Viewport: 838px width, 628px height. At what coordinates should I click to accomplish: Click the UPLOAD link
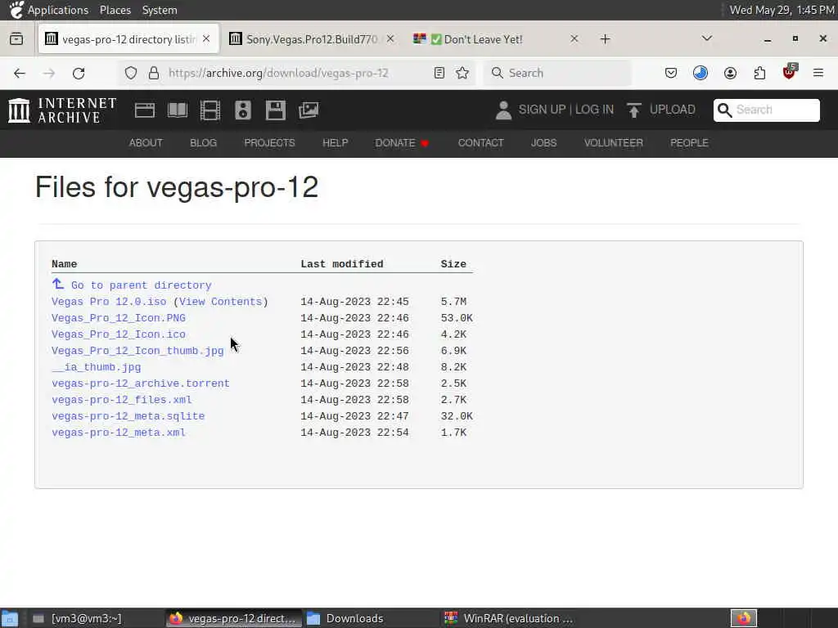coord(673,110)
